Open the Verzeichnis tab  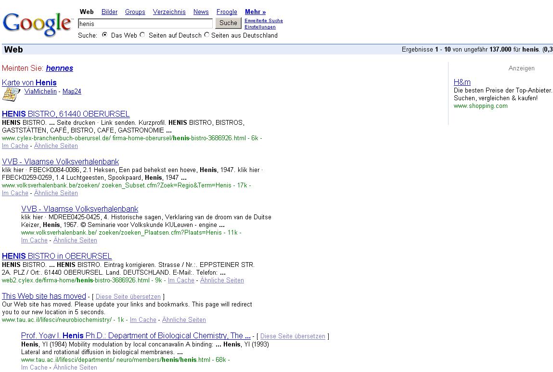[169, 12]
